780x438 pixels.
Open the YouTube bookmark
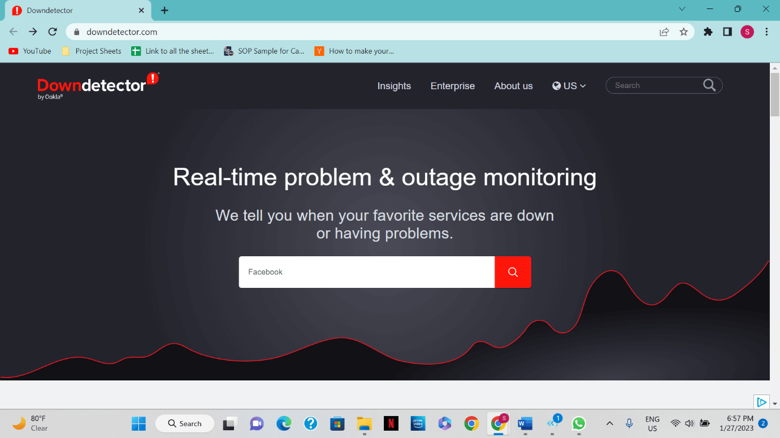pos(30,51)
